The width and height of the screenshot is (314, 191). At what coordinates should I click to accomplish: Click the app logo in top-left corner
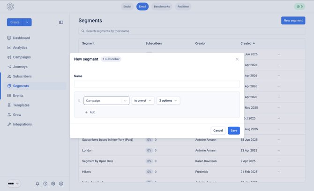click(10, 7)
